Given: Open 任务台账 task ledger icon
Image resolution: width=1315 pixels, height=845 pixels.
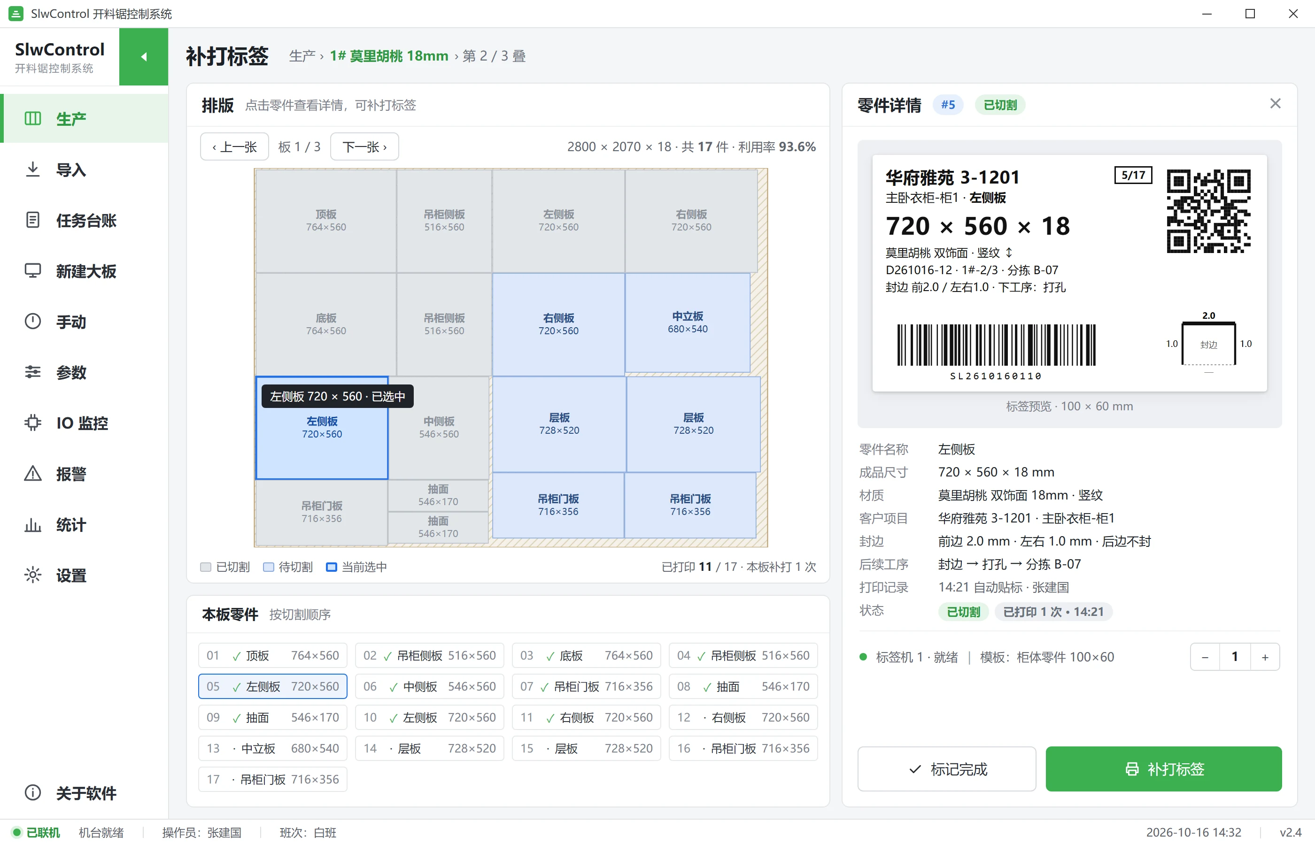Looking at the screenshot, I should (33, 220).
